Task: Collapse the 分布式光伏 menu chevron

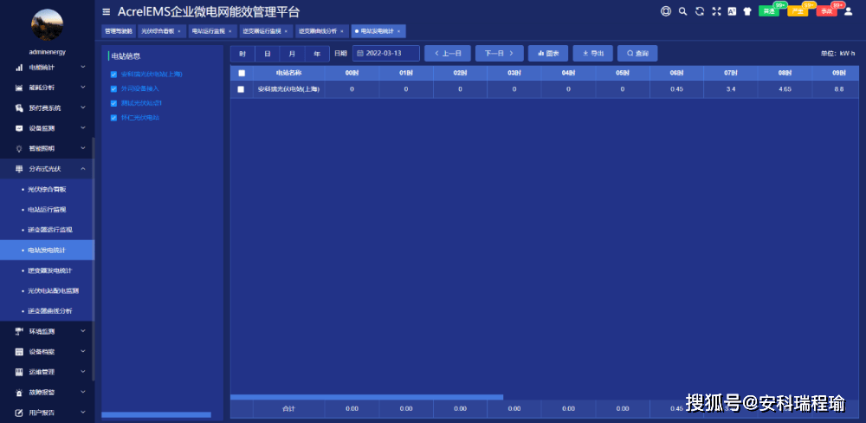Action: point(83,169)
